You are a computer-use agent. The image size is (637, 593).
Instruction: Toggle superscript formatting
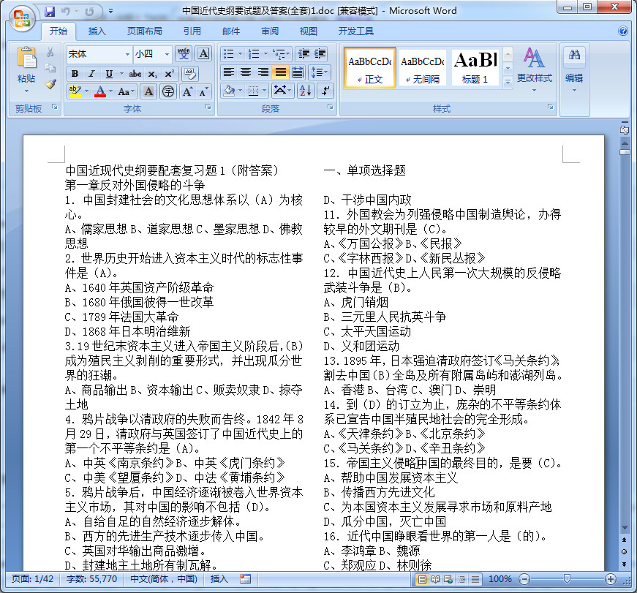(170, 74)
